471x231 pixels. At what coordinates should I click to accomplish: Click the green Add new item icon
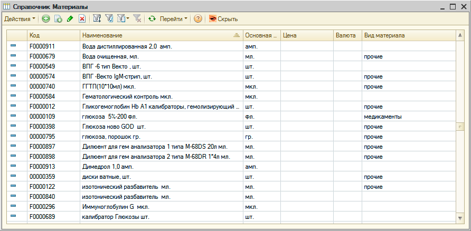(x=46, y=18)
